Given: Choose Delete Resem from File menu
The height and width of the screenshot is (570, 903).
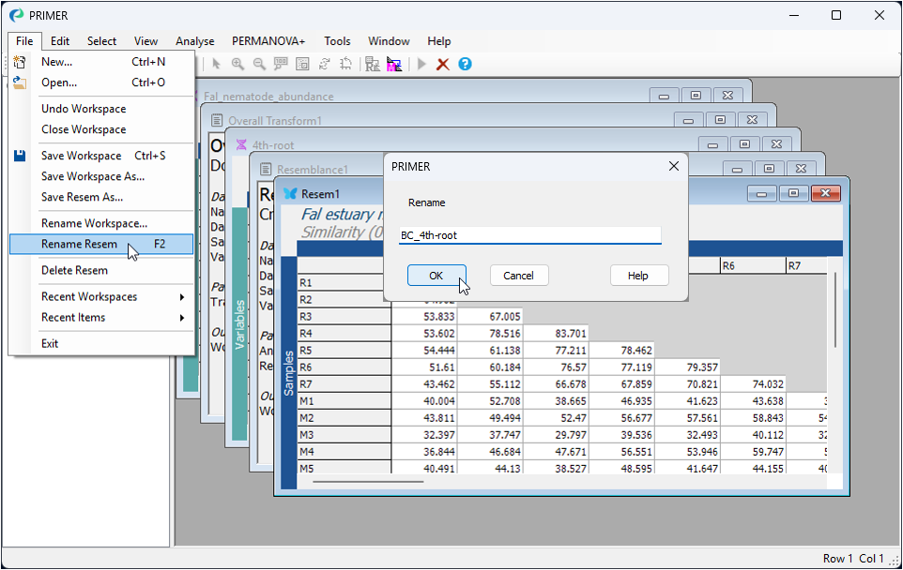Looking at the screenshot, I should [74, 270].
